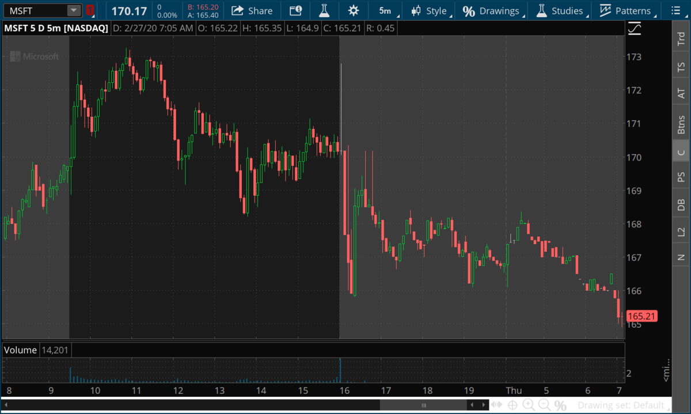Viewport: 691px width, 414px height.
Task: Click the 10 hour label on the time axis
Action: click(94, 391)
